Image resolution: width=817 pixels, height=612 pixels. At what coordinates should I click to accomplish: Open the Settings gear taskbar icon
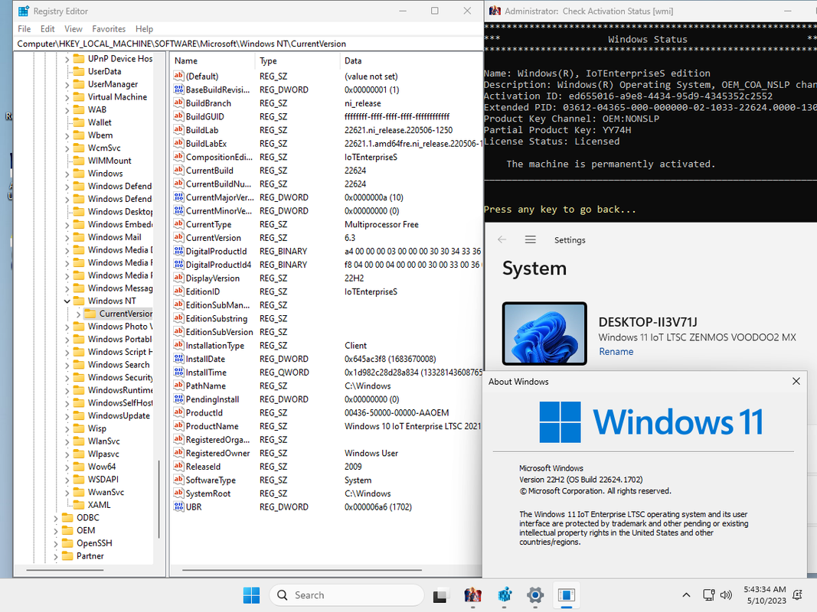click(x=535, y=595)
